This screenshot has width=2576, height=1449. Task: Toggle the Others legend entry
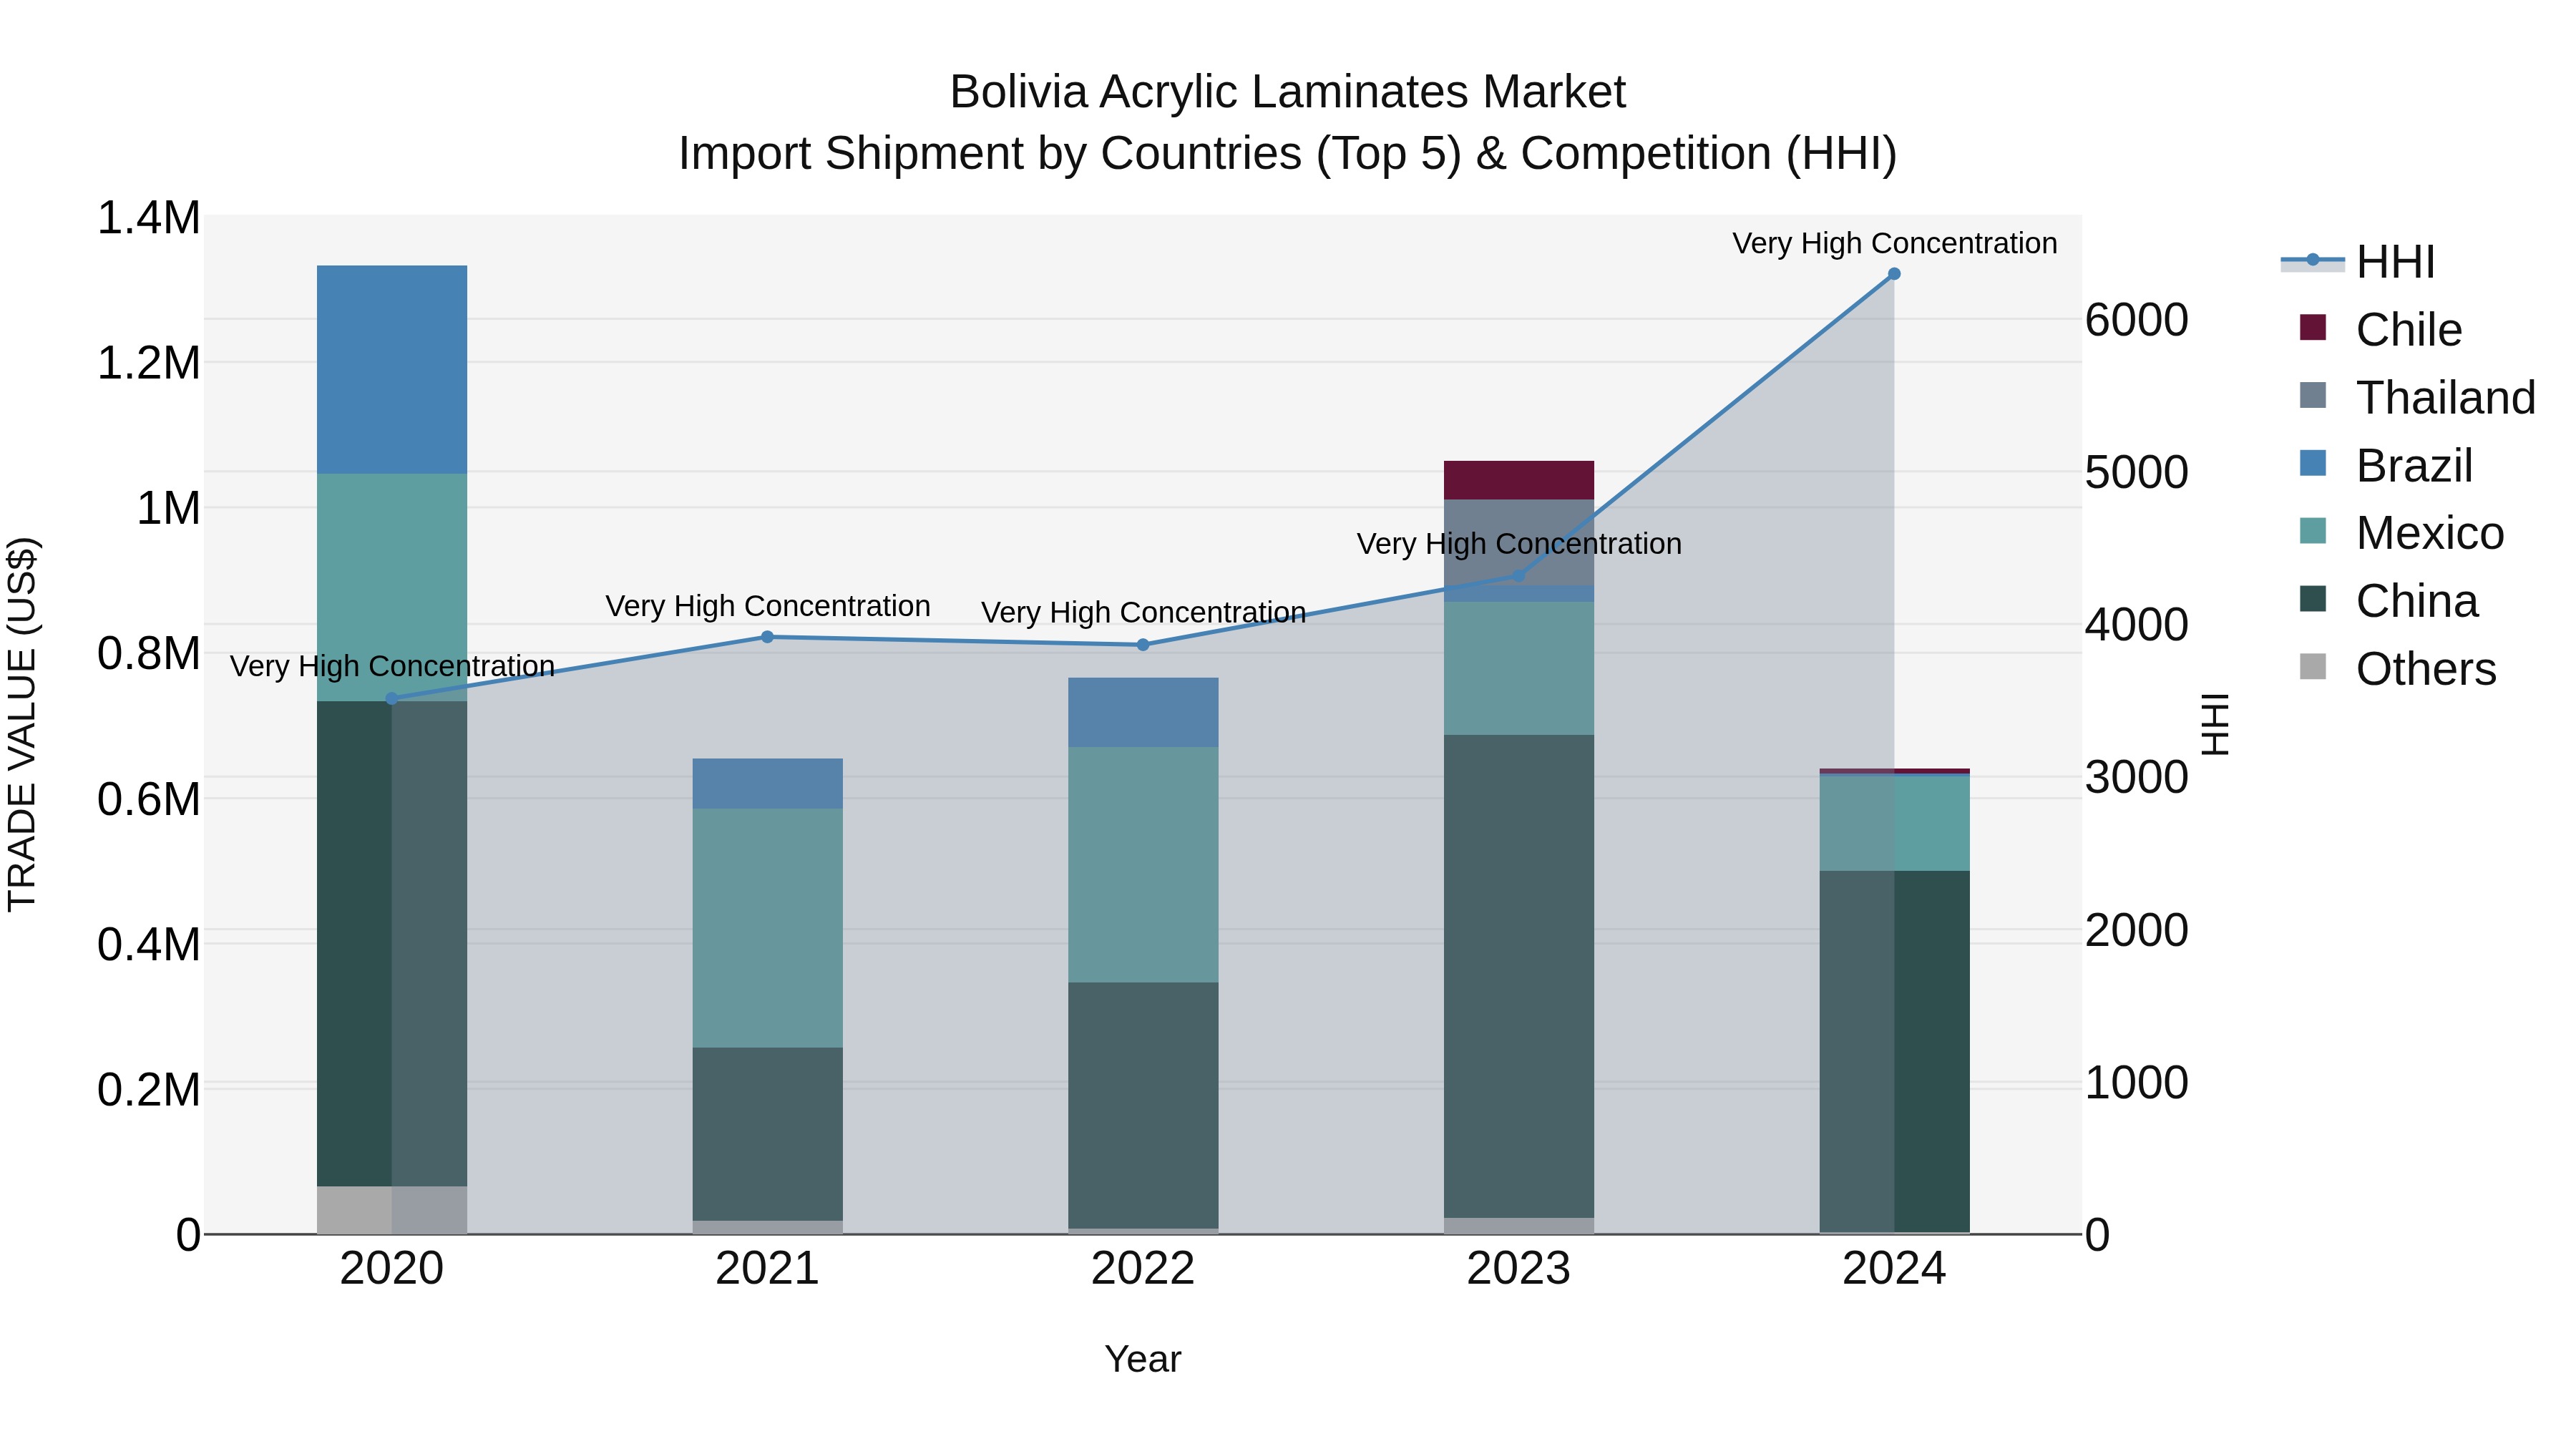pyautogui.click(x=2397, y=668)
